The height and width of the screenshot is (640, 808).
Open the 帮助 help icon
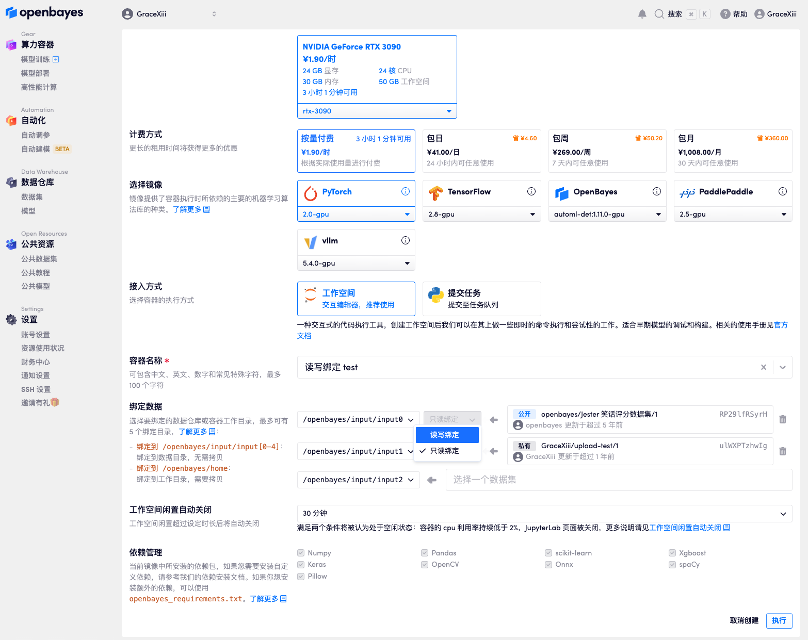(726, 14)
